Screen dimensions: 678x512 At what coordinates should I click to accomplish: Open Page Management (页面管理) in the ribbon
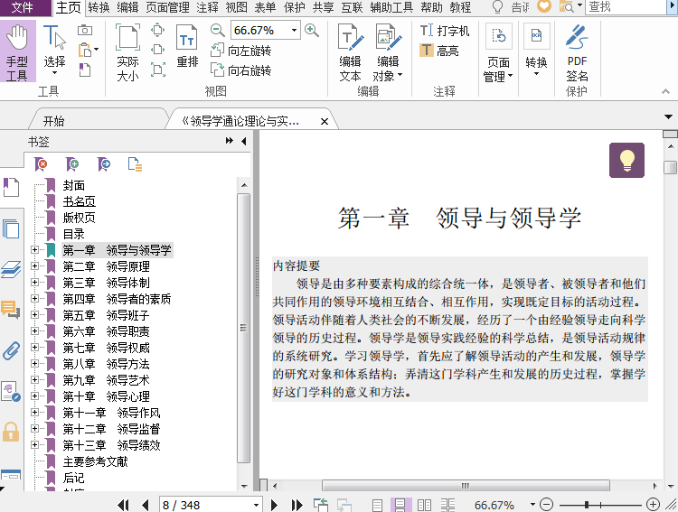(x=498, y=52)
